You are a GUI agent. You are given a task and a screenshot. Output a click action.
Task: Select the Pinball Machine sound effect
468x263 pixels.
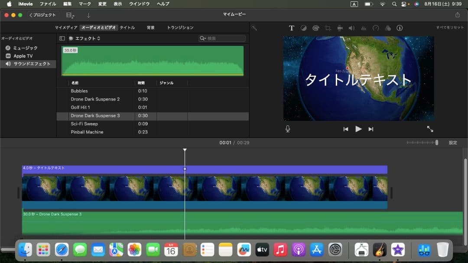click(x=87, y=132)
